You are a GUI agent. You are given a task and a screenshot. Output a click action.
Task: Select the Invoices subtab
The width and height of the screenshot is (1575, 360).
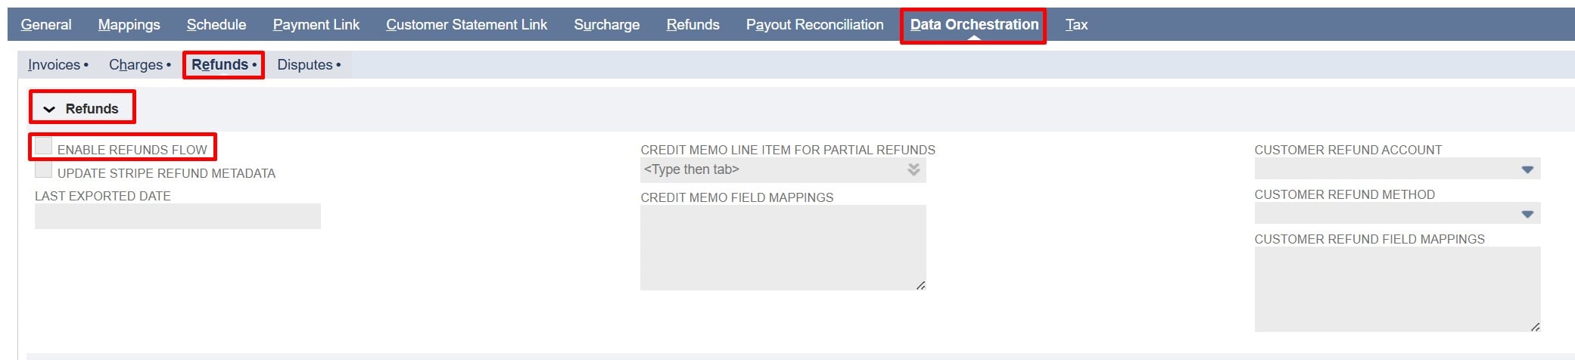point(54,65)
